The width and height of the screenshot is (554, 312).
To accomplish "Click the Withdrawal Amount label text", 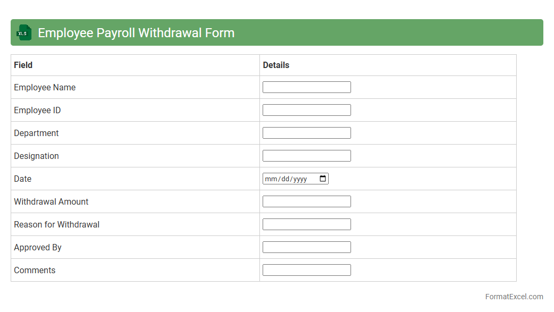I will coord(51,201).
